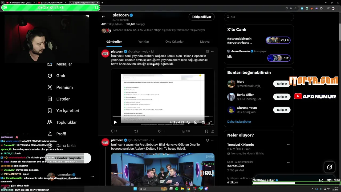The width and height of the screenshot is (341, 192).
Task: Select the Gönderiler tab
Action: [114, 42]
